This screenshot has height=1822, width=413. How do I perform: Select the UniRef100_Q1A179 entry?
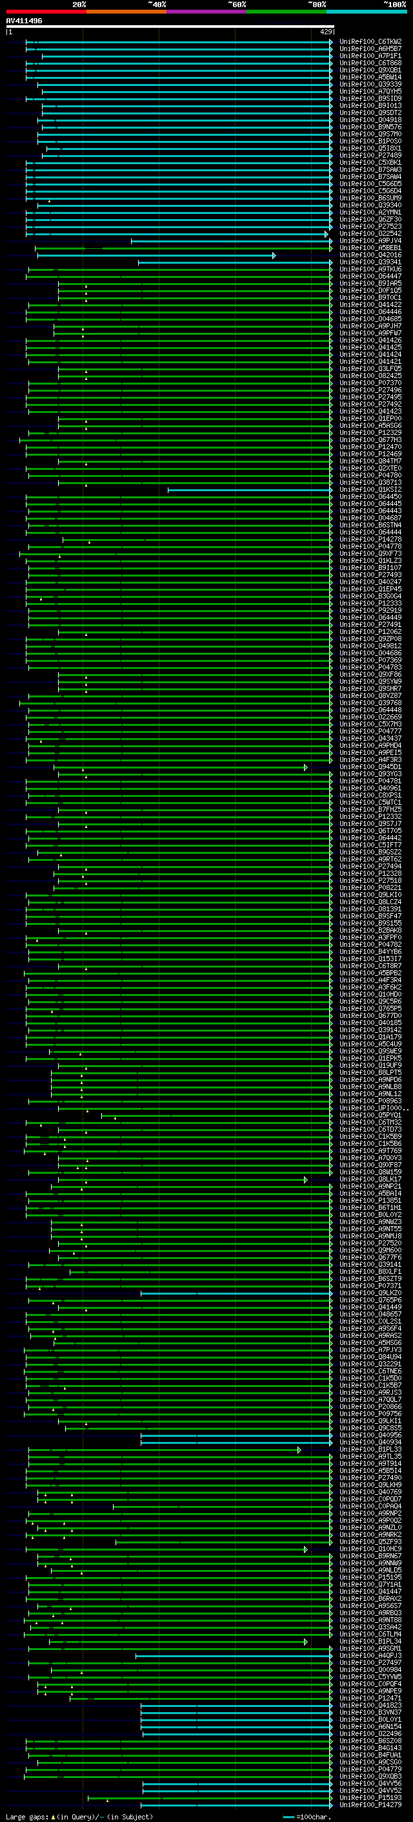370,1037
